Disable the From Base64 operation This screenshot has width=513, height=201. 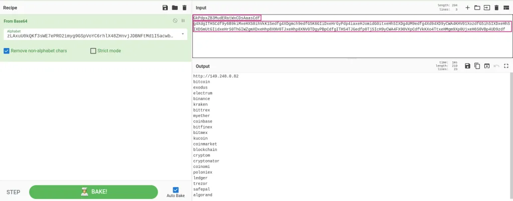pyautogui.click(x=175, y=20)
